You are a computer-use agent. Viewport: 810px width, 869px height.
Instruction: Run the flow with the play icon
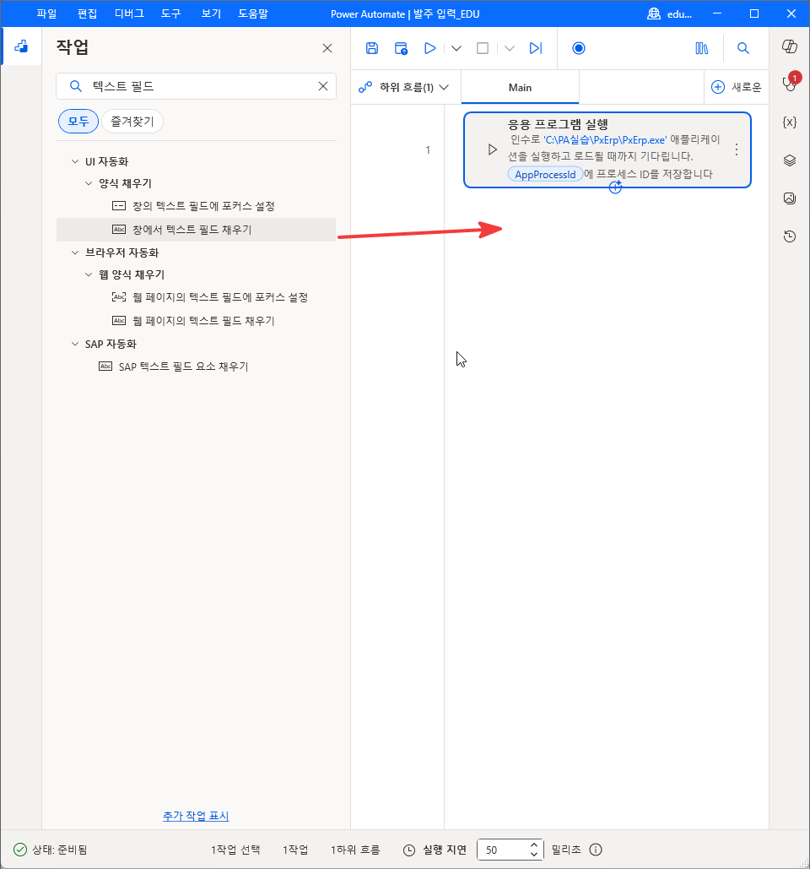coord(429,48)
